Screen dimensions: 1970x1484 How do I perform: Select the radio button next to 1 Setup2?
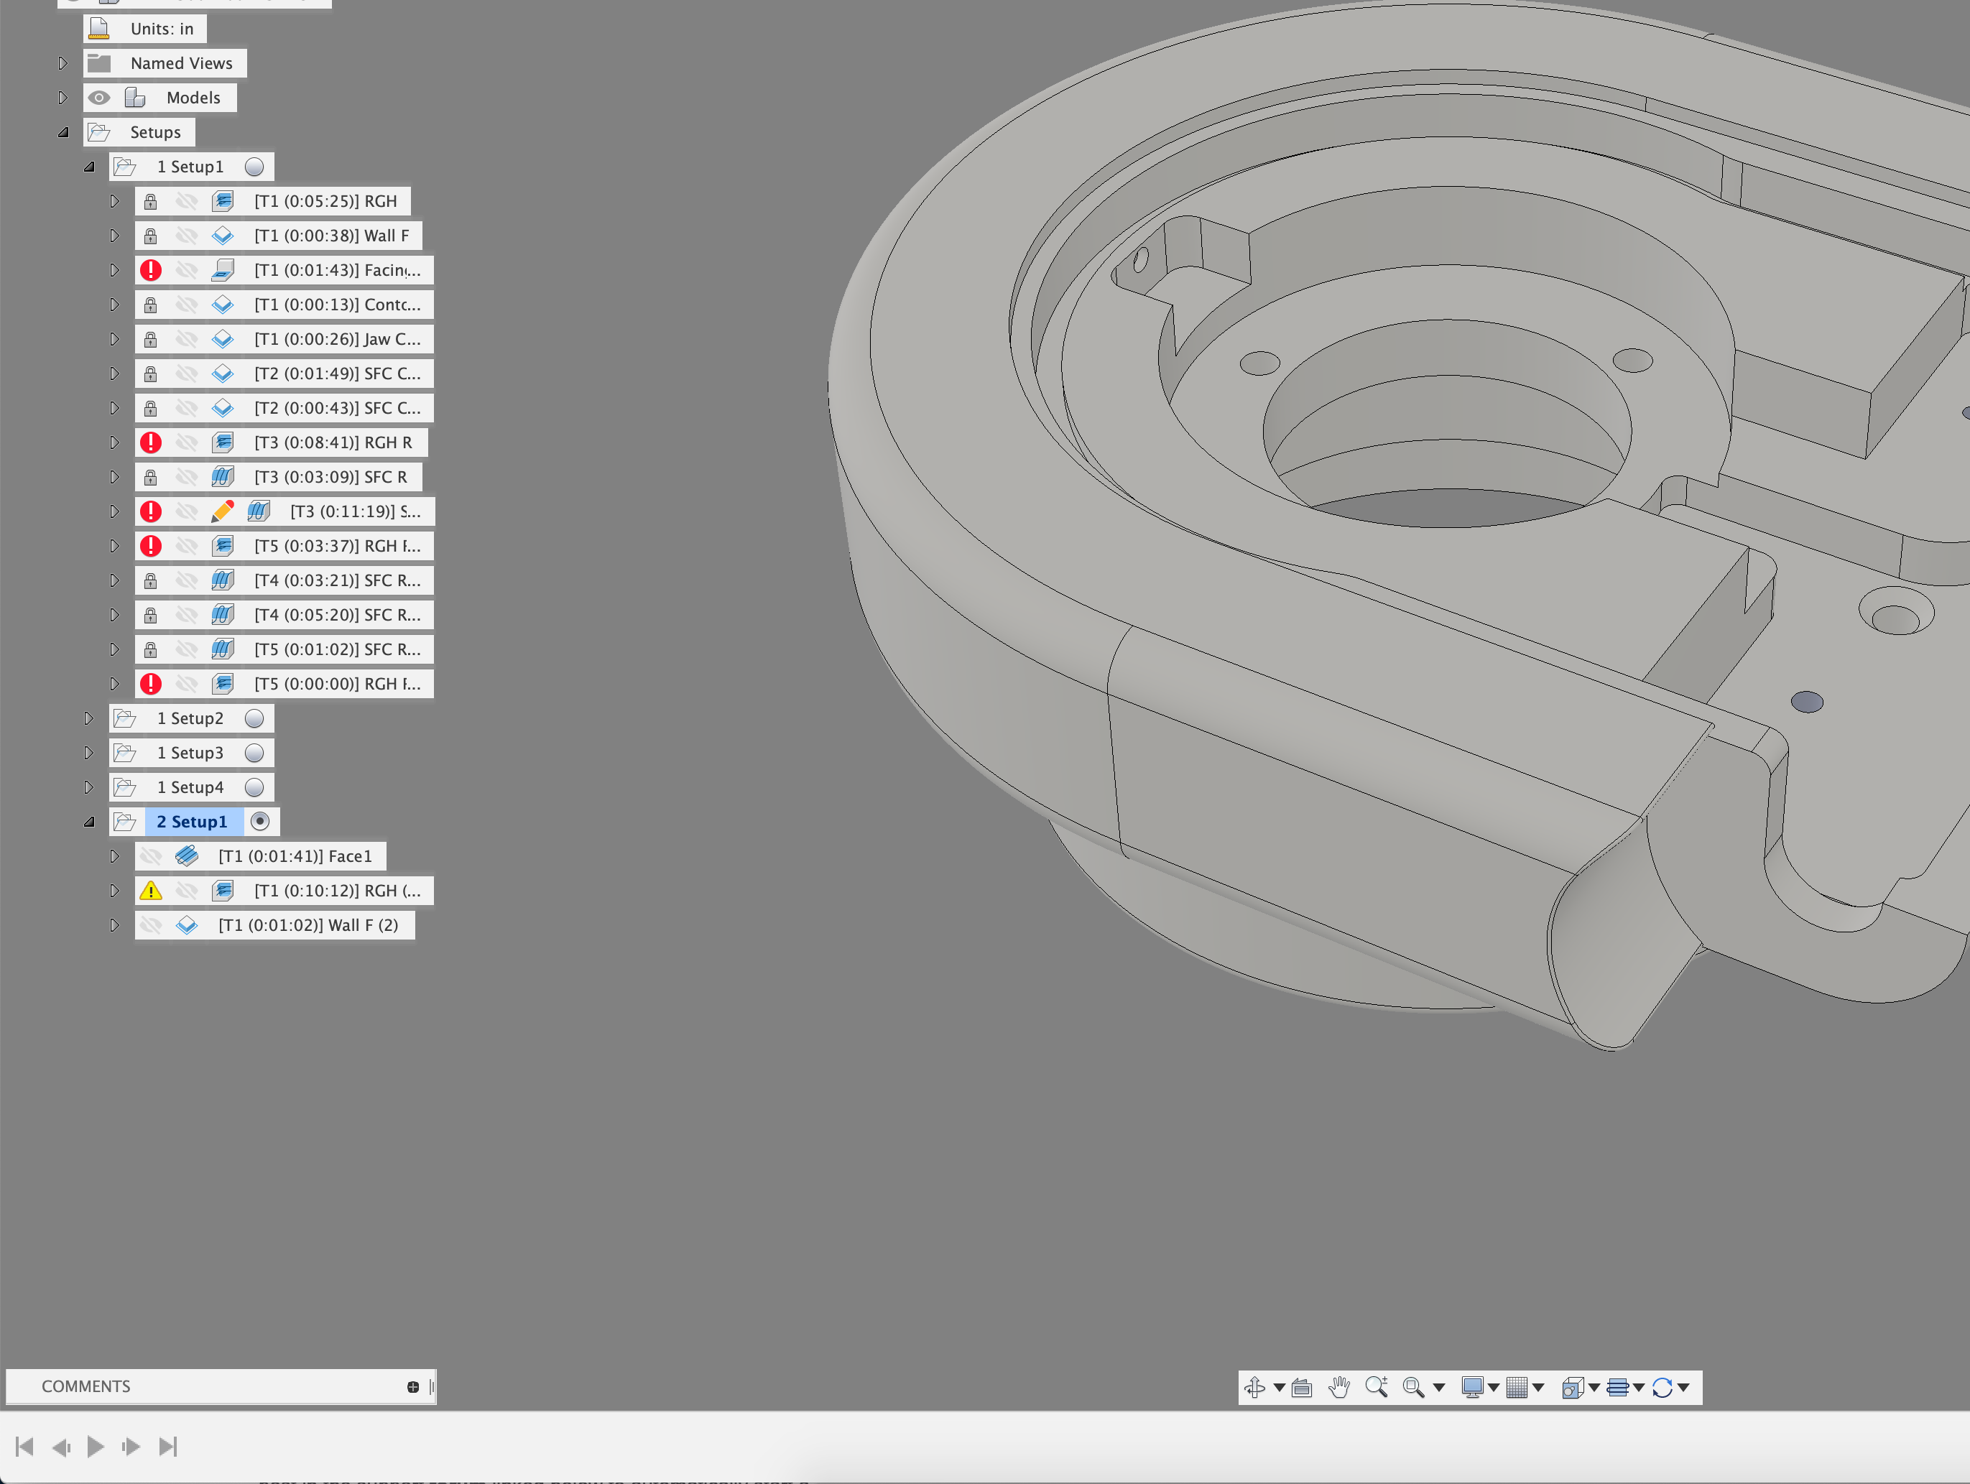(x=256, y=718)
